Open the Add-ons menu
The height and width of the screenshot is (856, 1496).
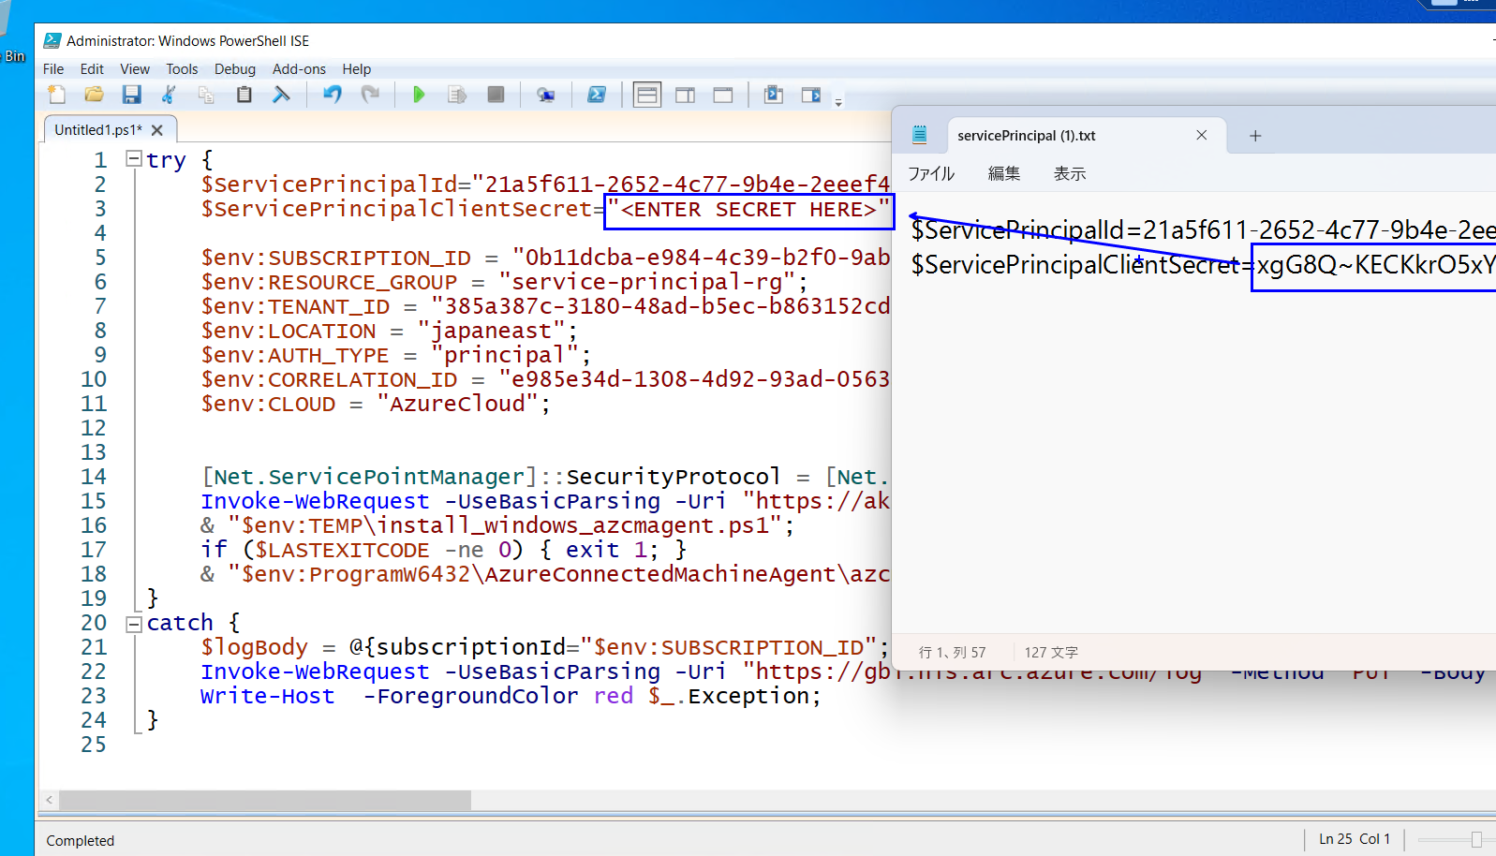[299, 69]
